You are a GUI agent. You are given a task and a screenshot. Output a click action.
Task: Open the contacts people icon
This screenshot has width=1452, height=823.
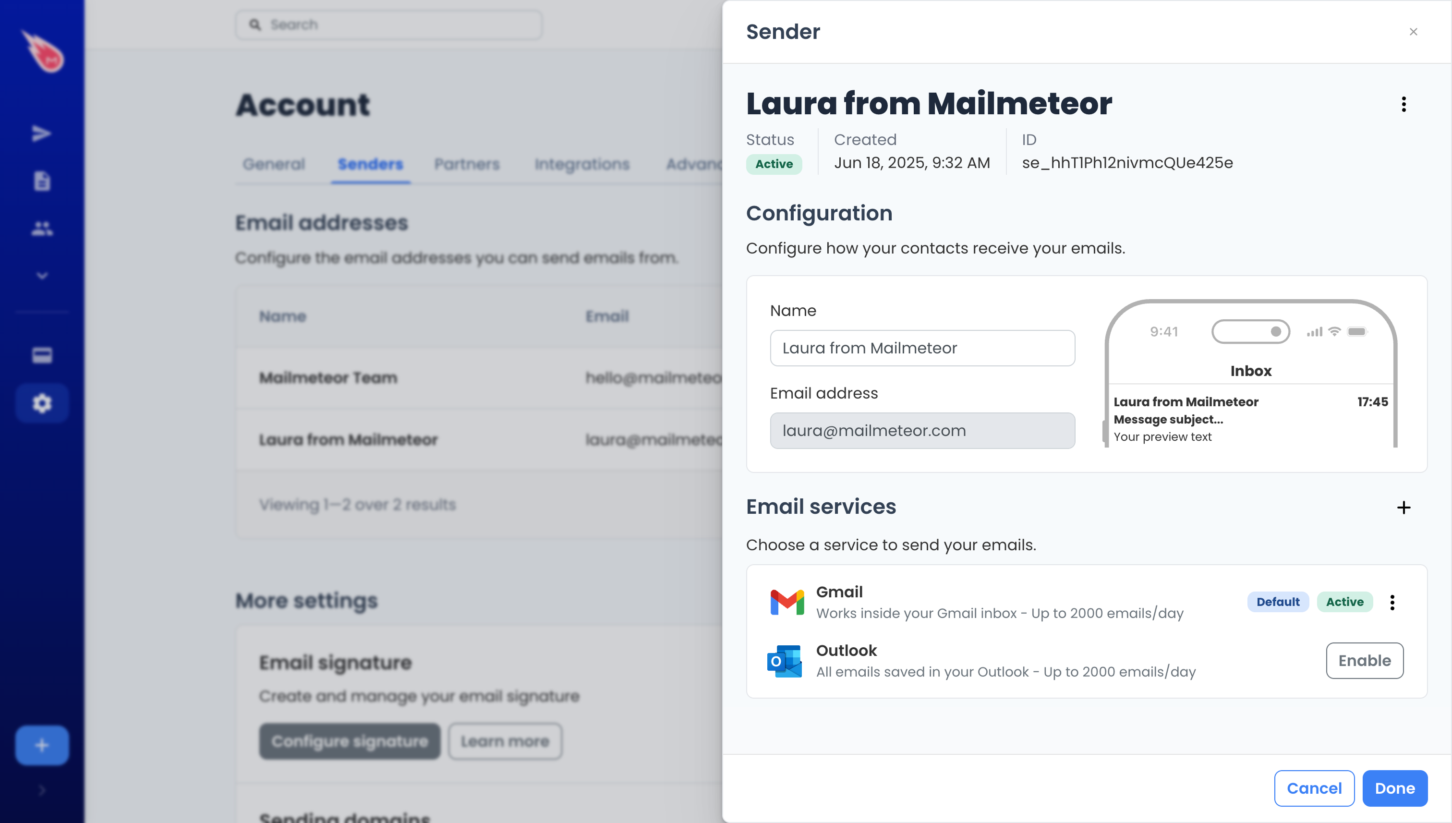42,229
